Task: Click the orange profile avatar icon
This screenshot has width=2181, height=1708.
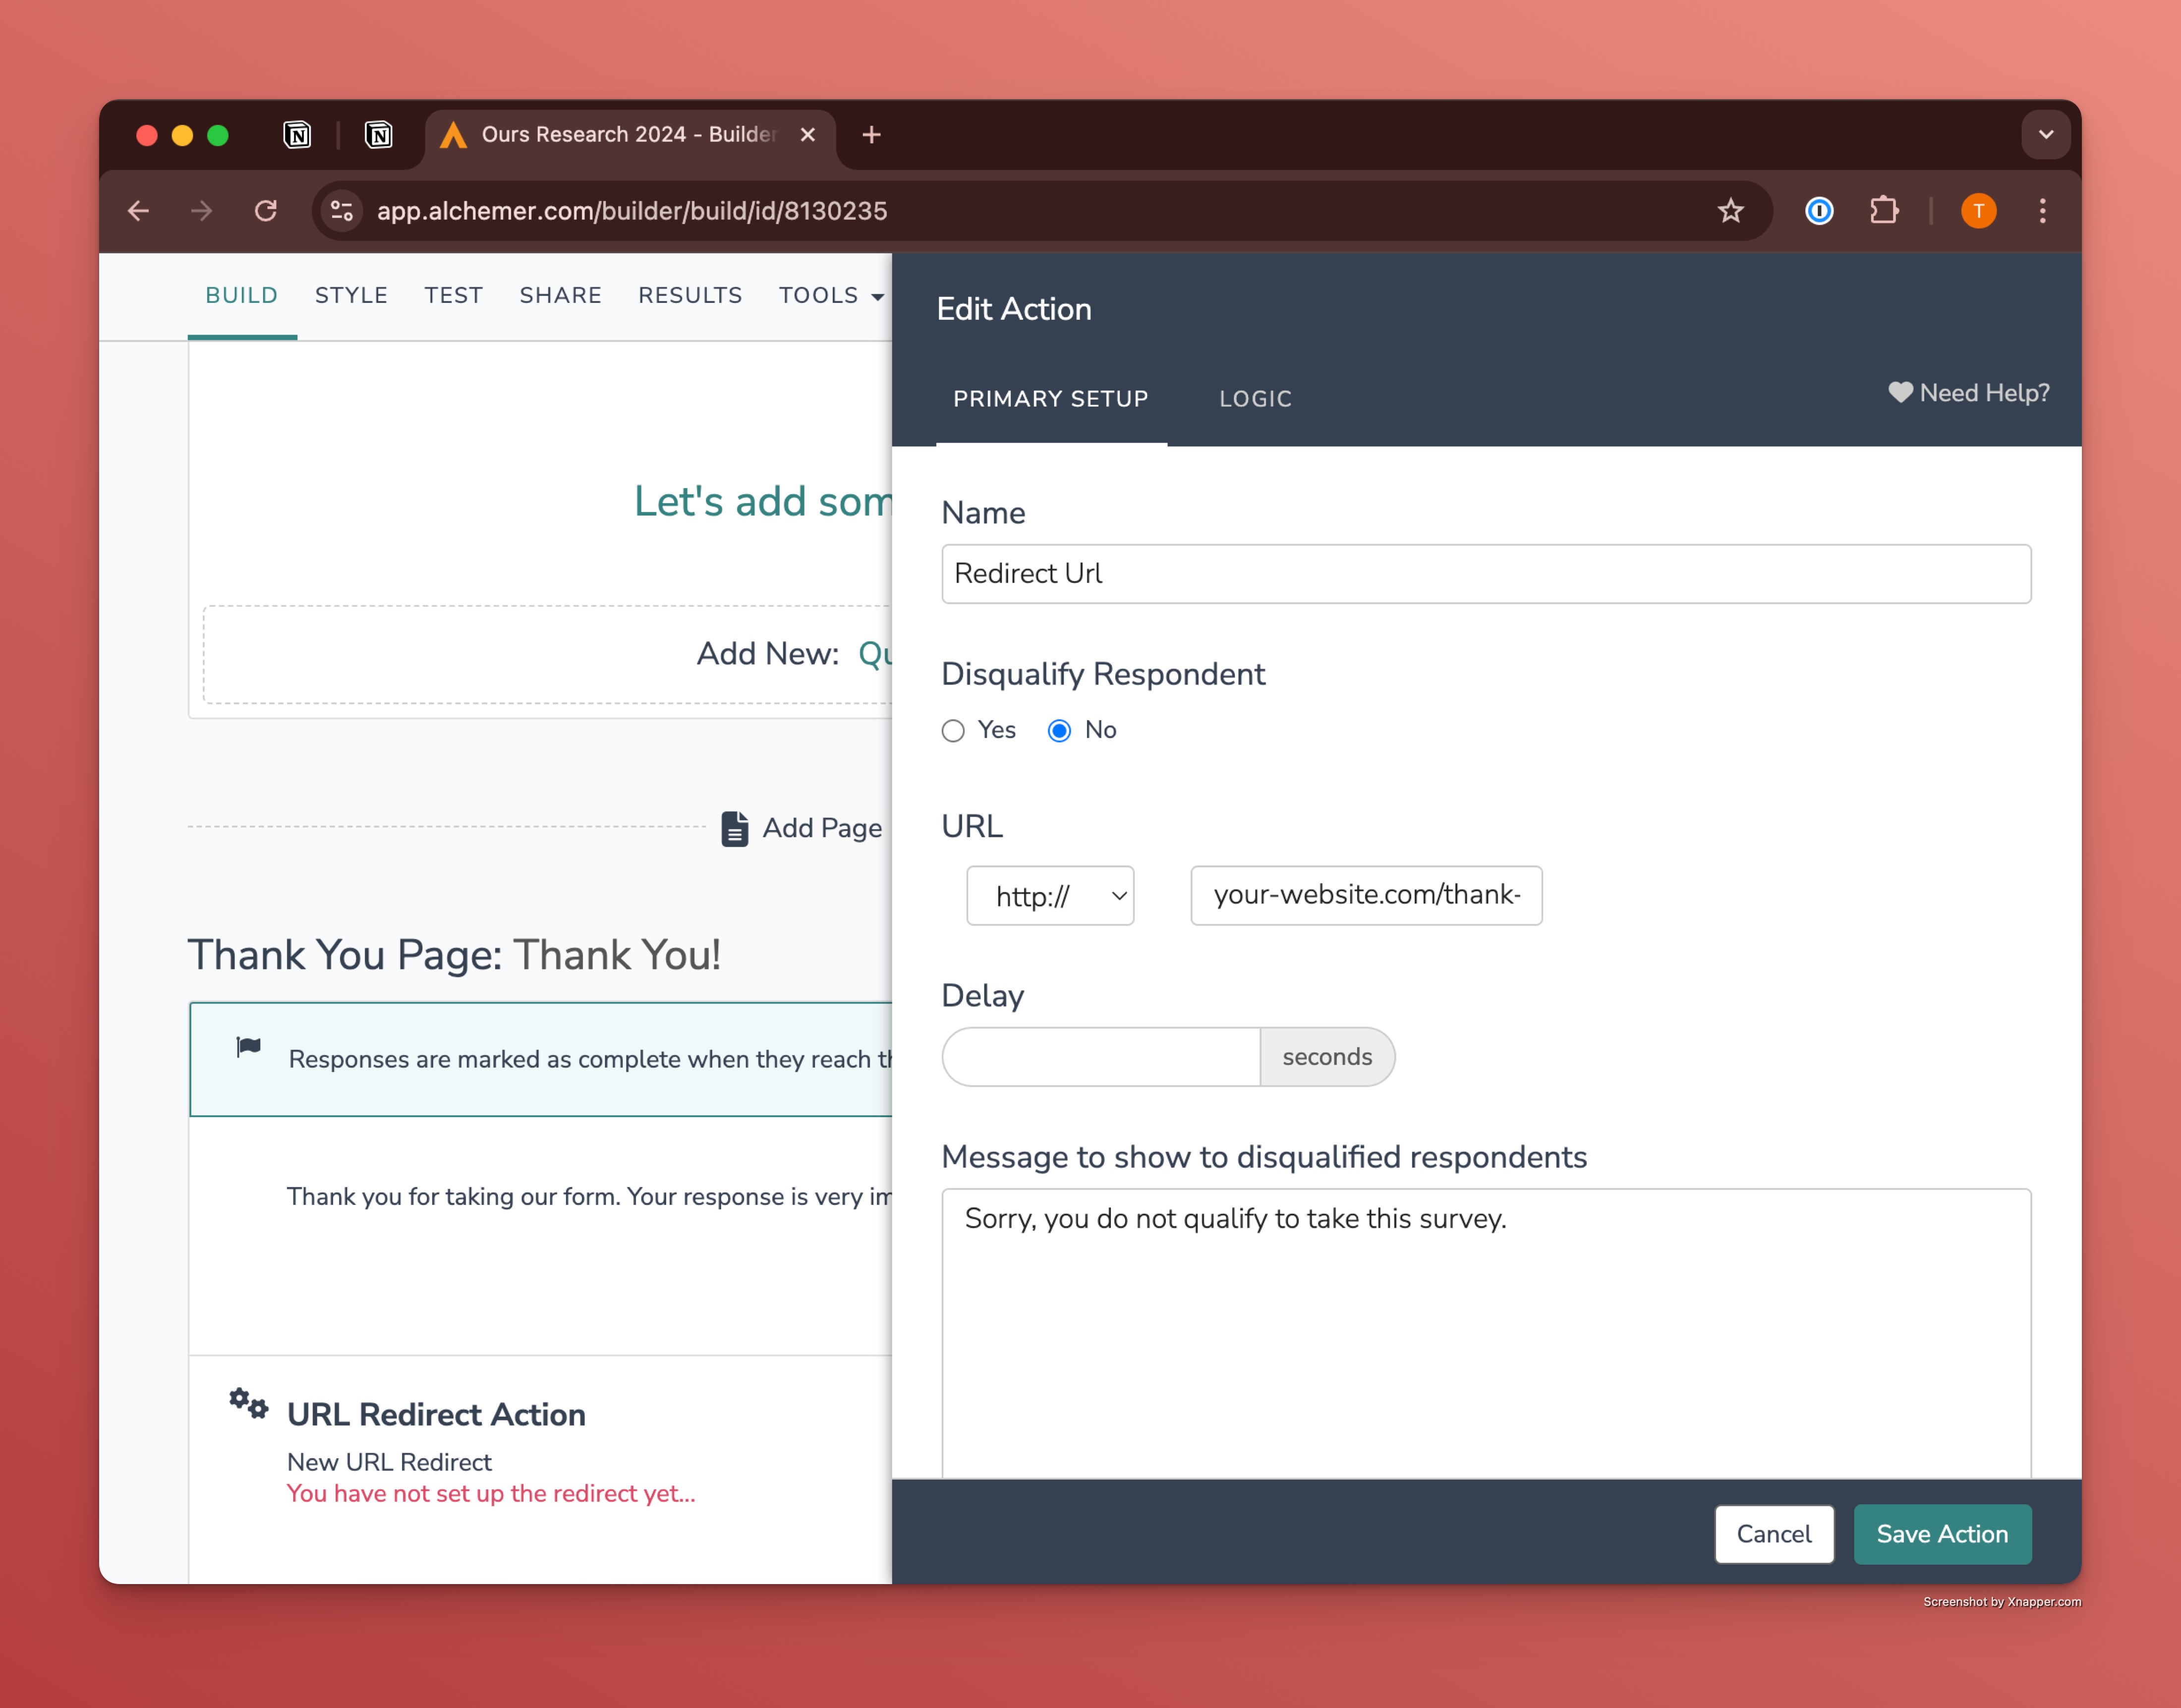Action: tap(1978, 211)
